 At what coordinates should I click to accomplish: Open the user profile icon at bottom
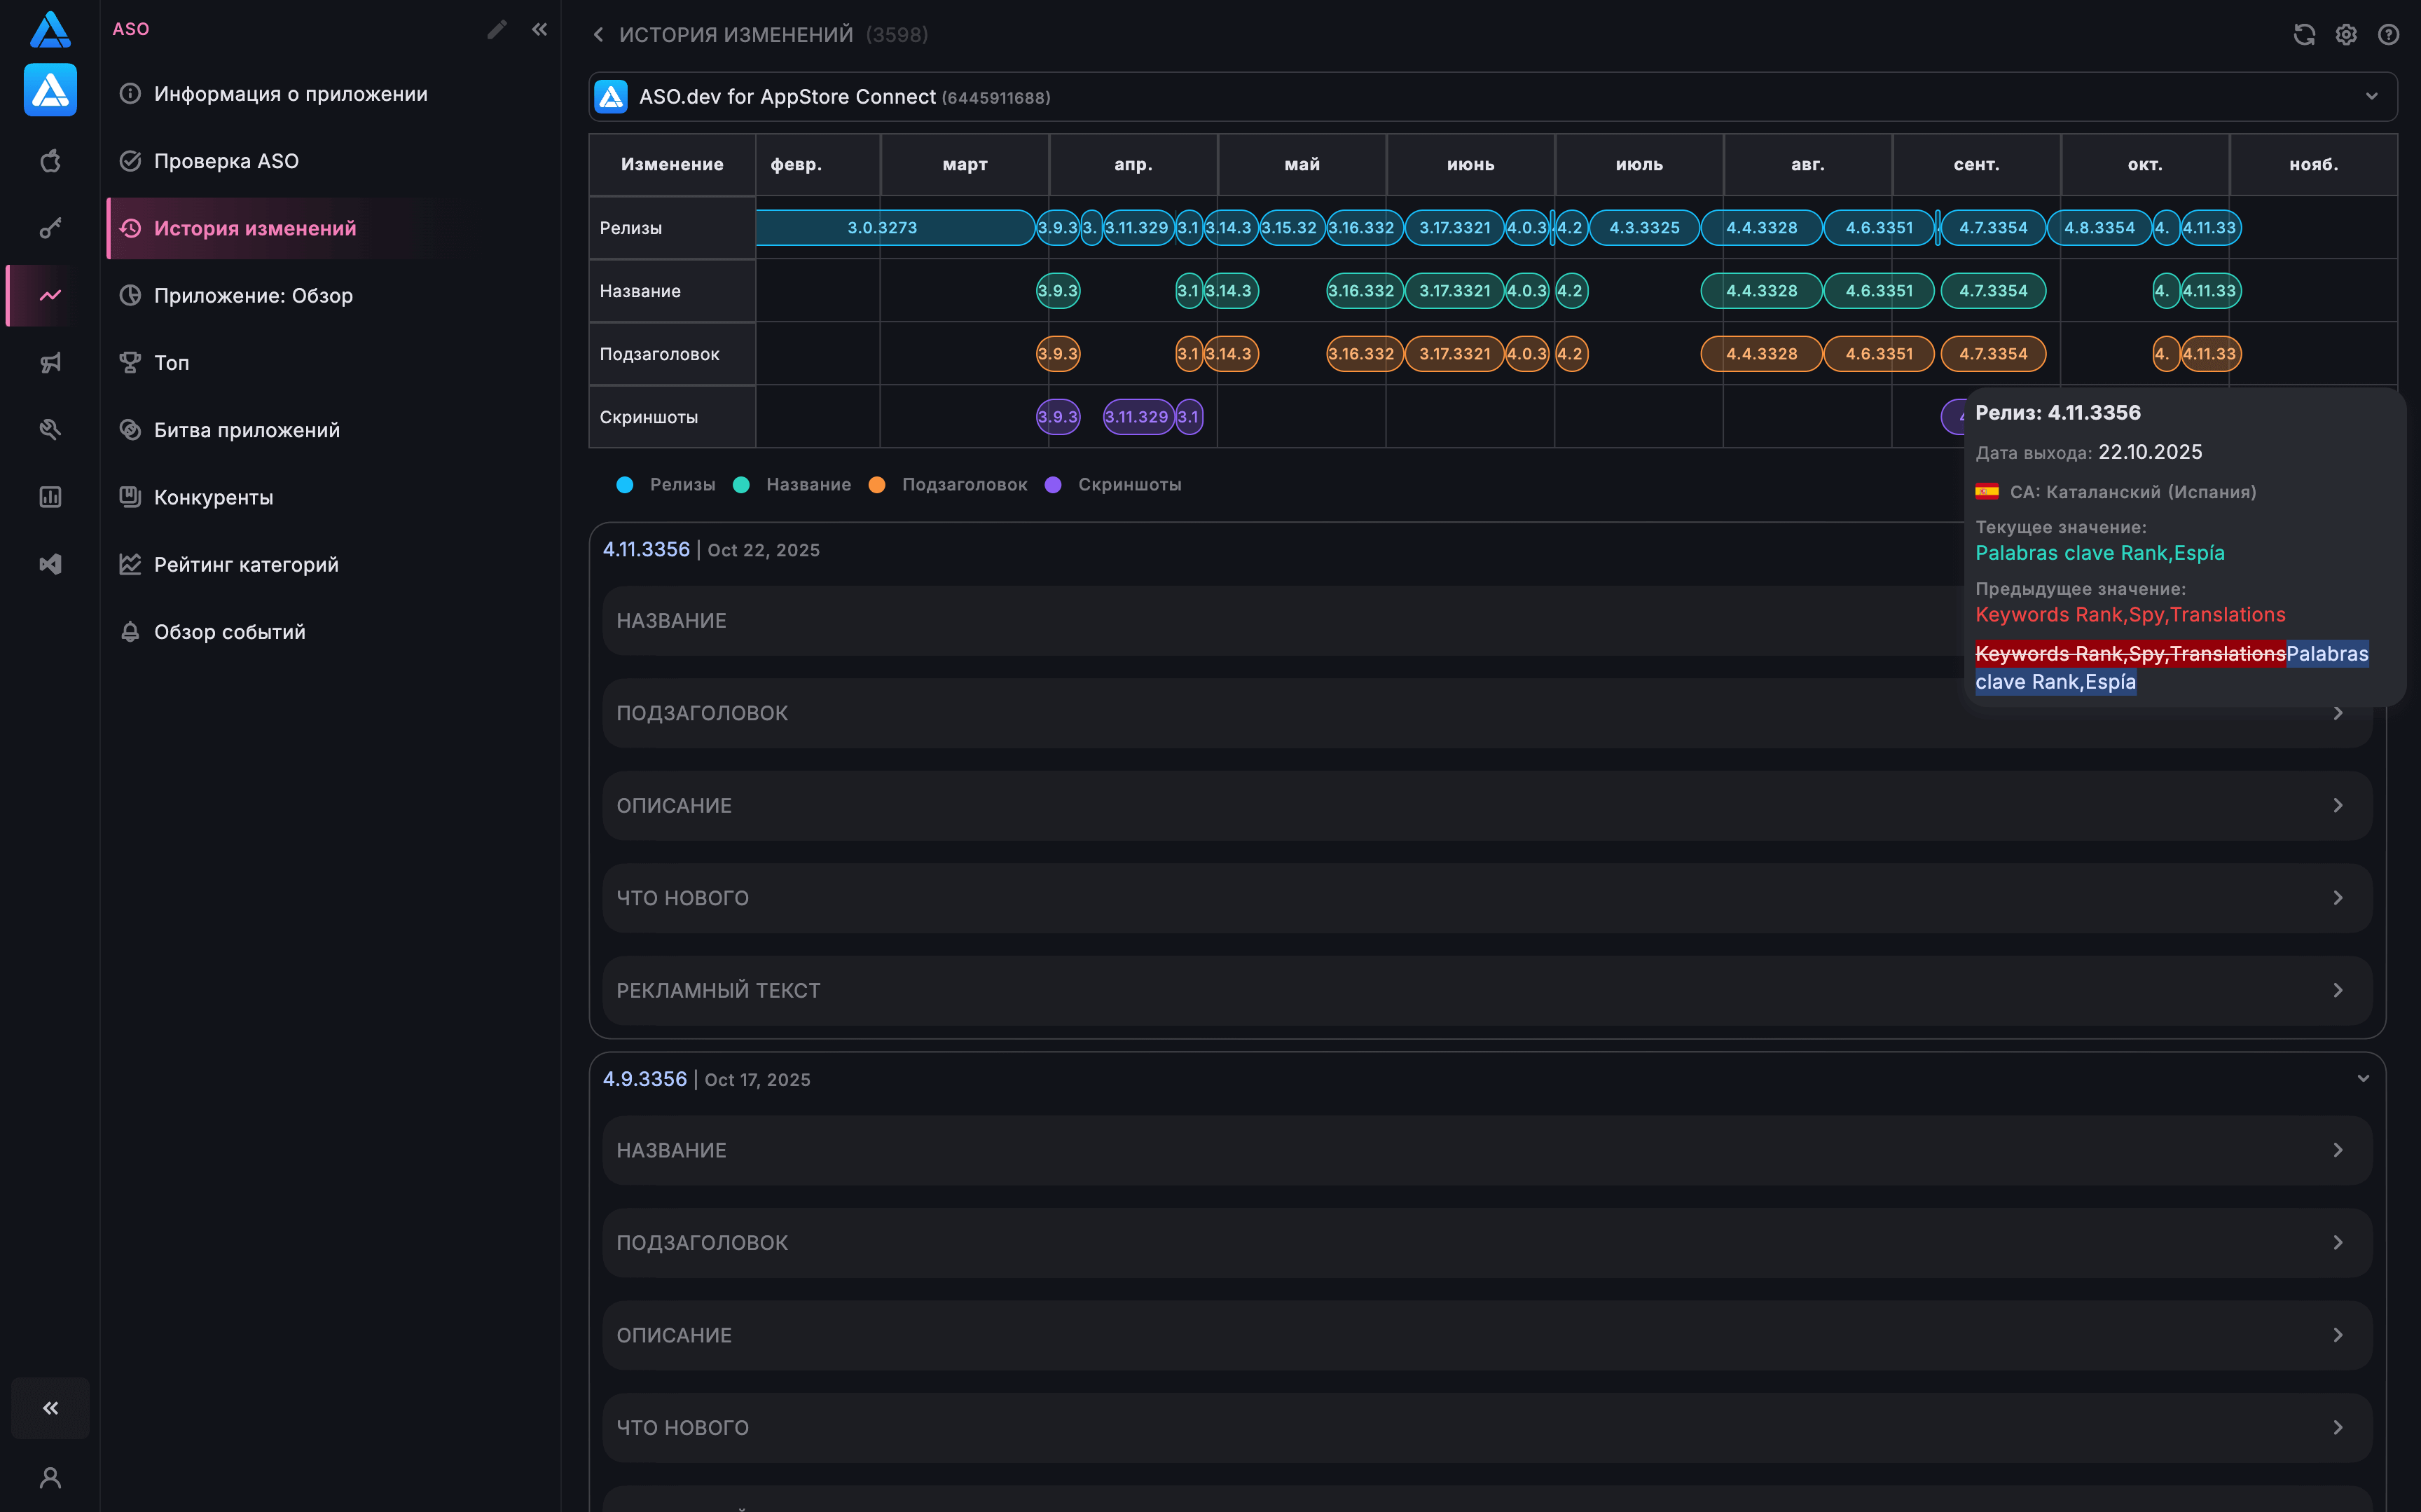pos(50,1477)
